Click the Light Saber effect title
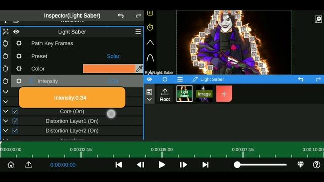This screenshot has width=324, height=182. [72, 32]
